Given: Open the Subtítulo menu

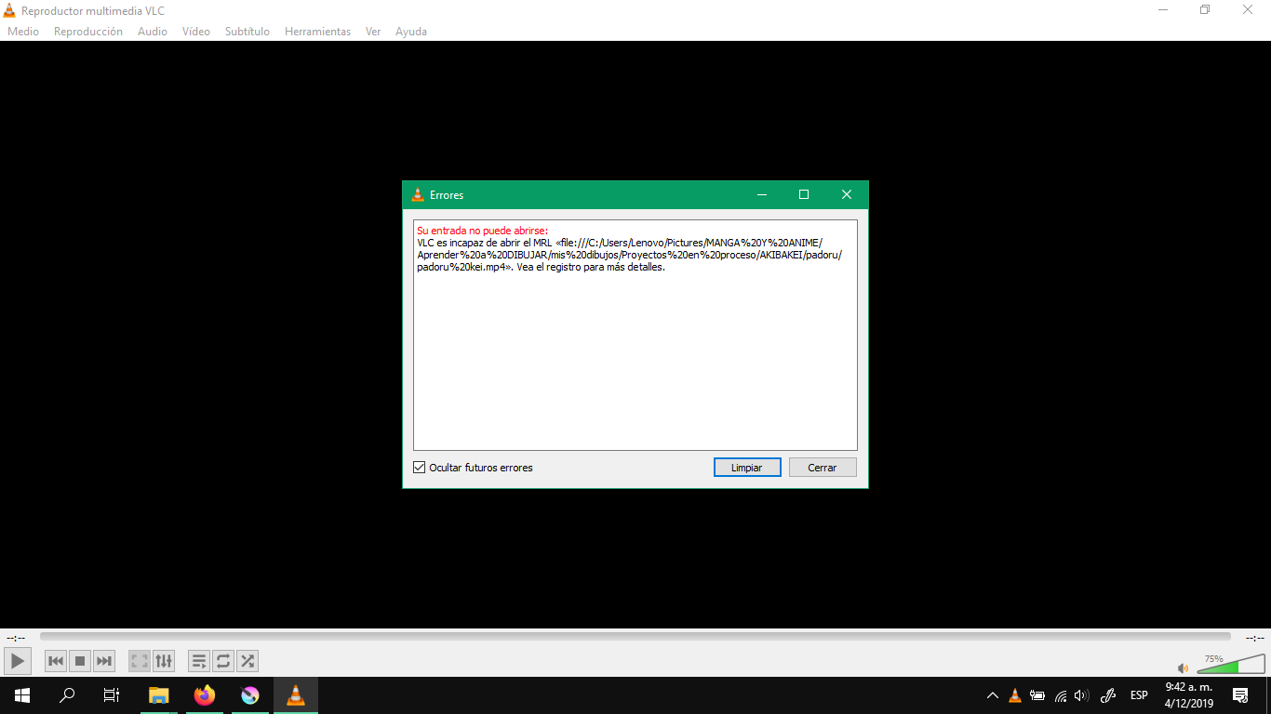Looking at the screenshot, I should click(x=248, y=32).
